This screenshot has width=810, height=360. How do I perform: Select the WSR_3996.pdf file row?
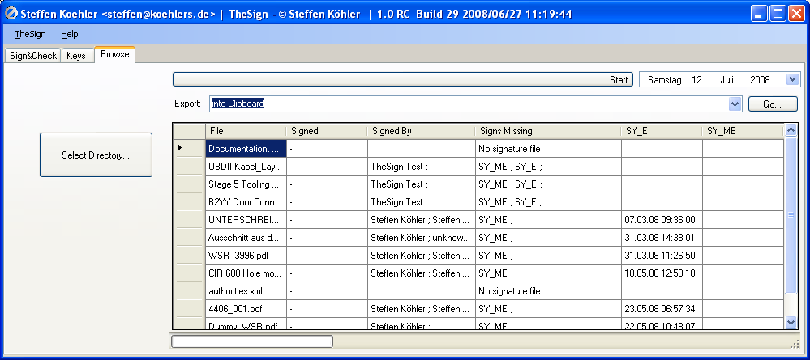pos(245,255)
